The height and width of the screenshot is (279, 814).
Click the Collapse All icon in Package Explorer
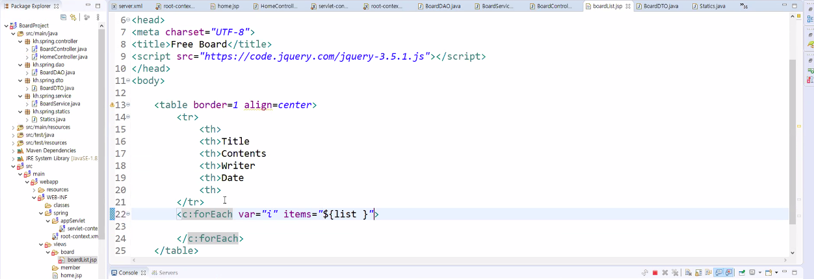pyautogui.click(x=63, y=18)
